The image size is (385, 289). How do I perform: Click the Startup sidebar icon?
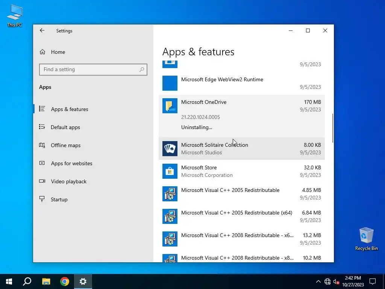click(x=42, y=199)
